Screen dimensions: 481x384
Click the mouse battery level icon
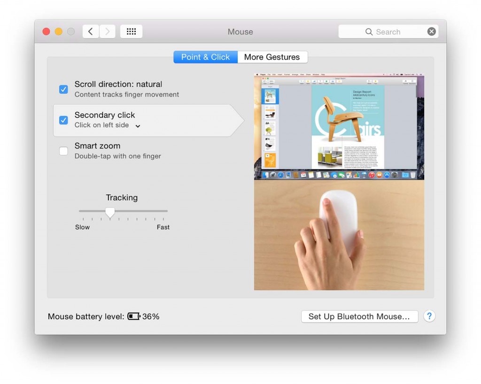point(135,316)
